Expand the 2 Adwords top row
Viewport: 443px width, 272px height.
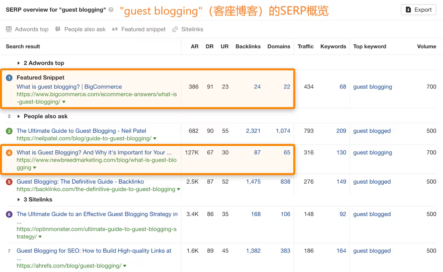tap(19, 63)
